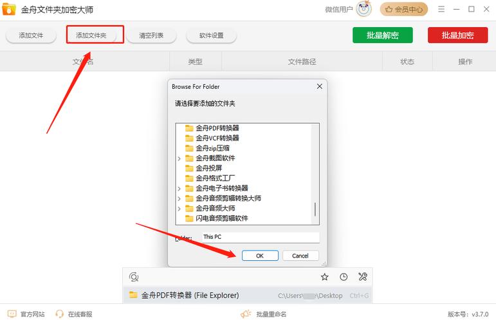The image size is (496, 322).
Task: Select folder 金舟zip压缩 in tree
Action: tap(212, 148)
